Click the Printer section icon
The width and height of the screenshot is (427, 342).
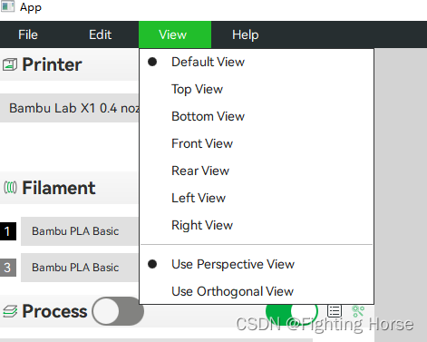click(x=10, y=64)
